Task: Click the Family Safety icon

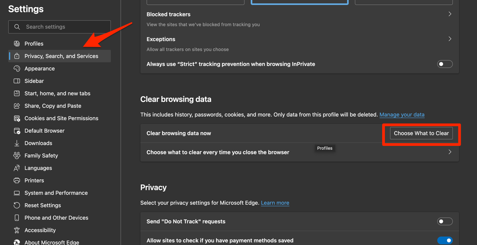Action: [x=17, y=156]
